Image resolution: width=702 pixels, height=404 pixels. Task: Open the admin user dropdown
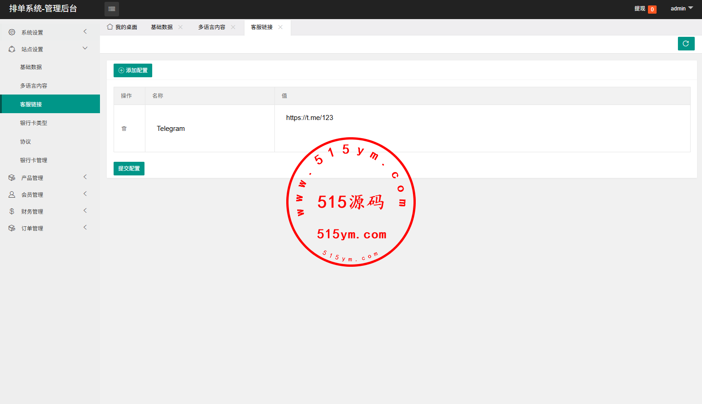coord(682,9)
